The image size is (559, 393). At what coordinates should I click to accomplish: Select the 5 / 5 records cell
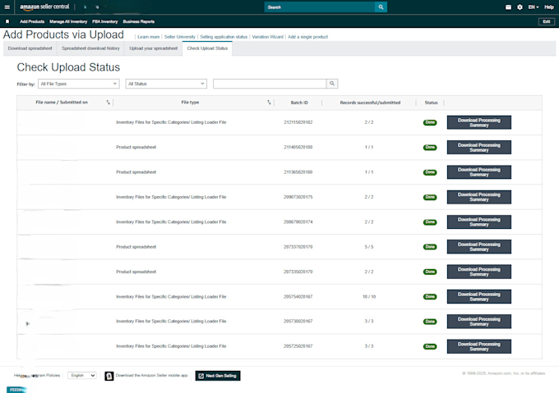pyautogui.click(x=369, y=247)
